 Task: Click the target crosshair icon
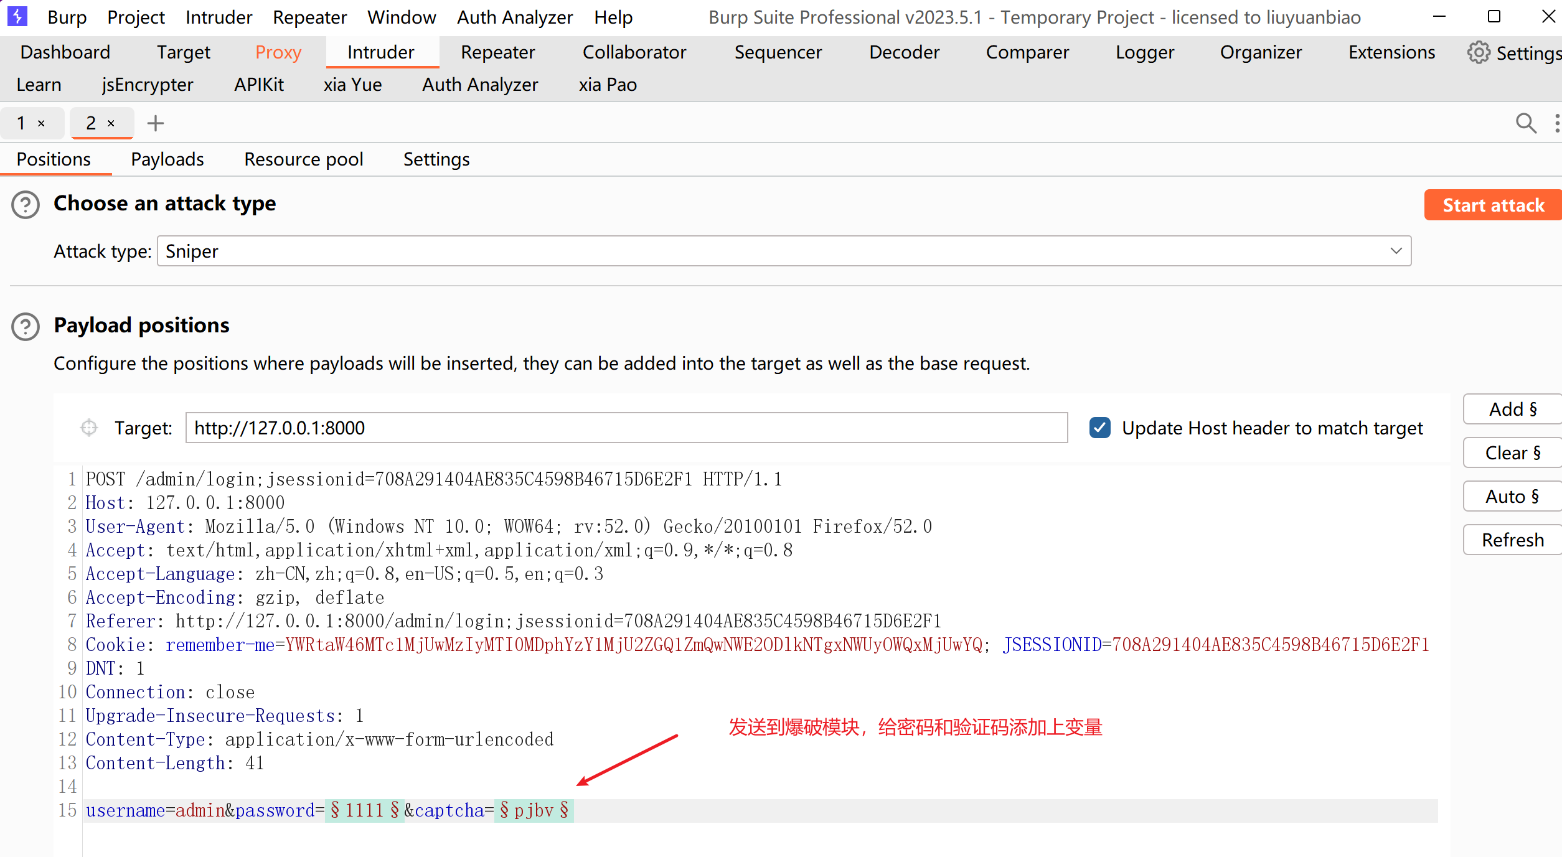pyautogui.click(x=89, y=428)
